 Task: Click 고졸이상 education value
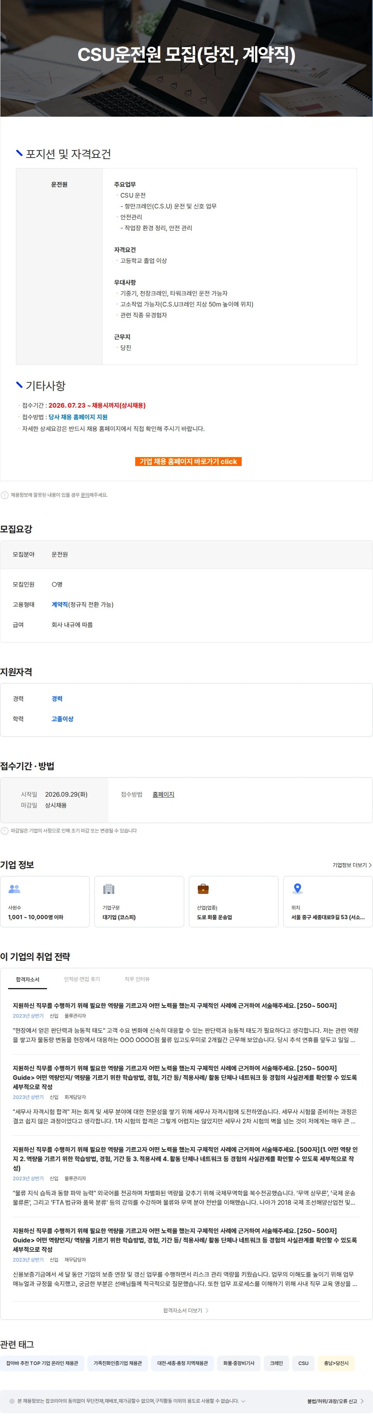point(62,719)
